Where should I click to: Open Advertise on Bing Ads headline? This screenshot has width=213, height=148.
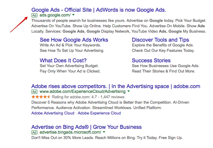(x=86, y=127)
